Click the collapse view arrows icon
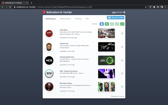The height and width of the screenshot is (105, 168). [x=117, y=24]
